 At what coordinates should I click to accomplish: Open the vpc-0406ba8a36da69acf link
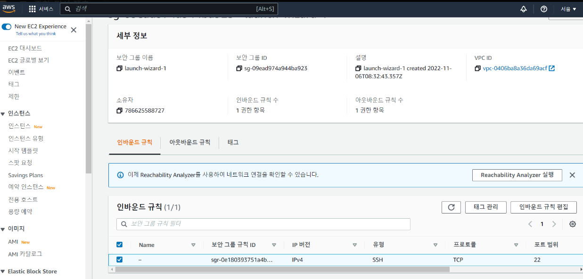point(515,68)
